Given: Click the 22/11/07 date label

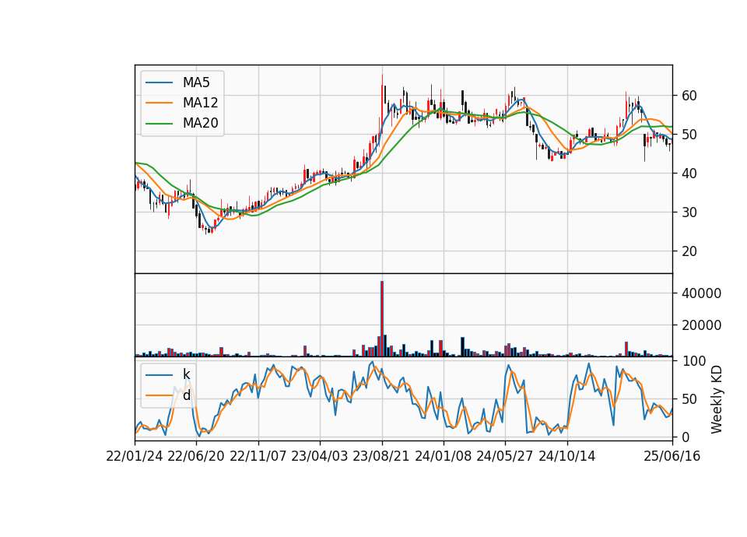Looking at the screenshot, I should [258, 456].
